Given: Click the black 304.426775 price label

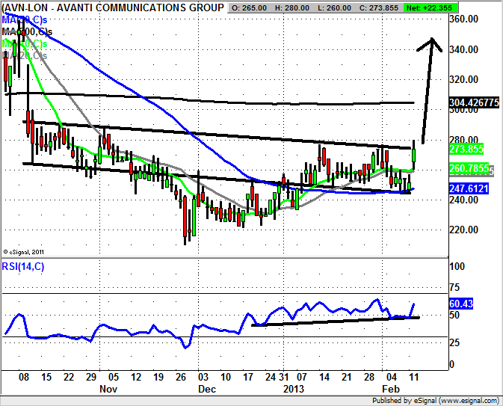Looking at the screenshot, I should point(474,102).
